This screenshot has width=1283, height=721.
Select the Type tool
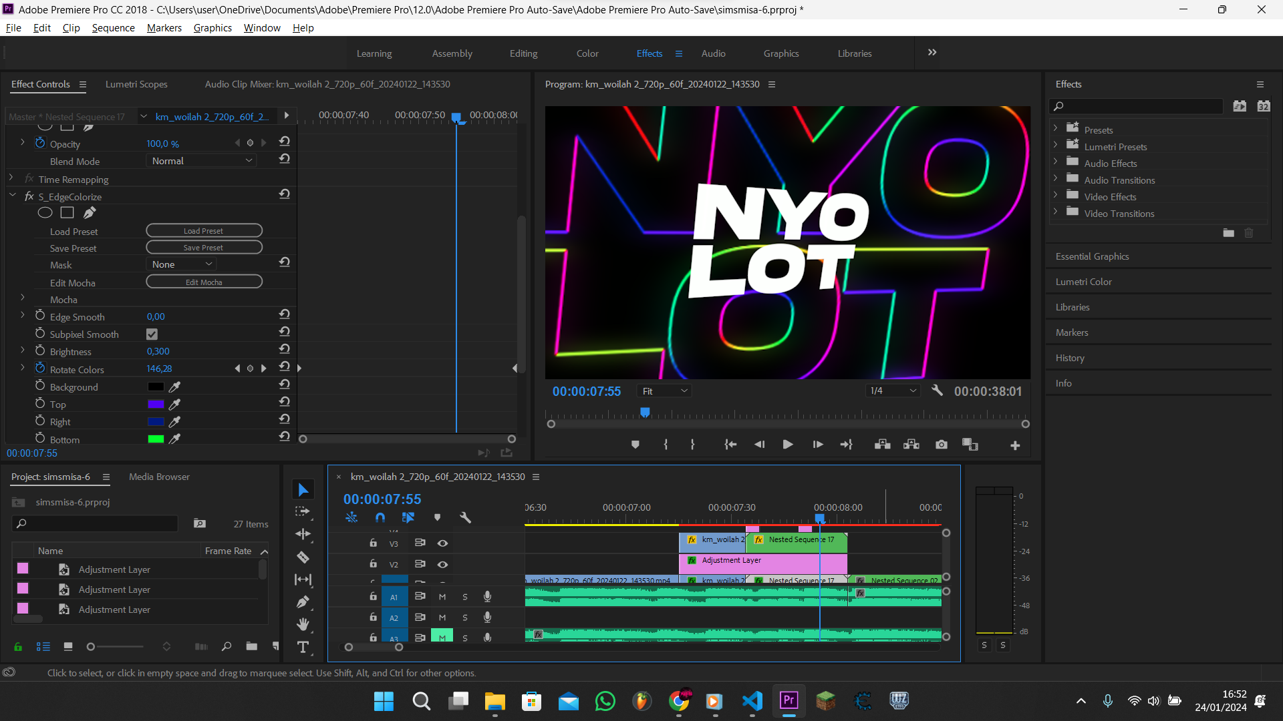(x=303, y=647)
